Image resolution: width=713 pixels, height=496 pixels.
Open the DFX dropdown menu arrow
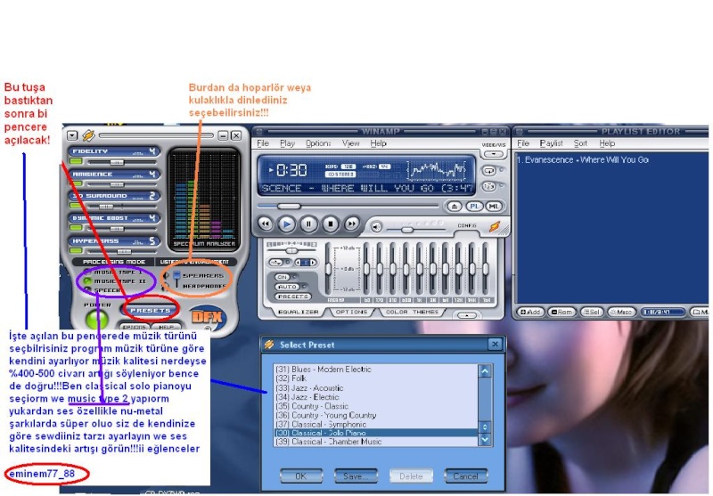pyautogui.click(x=72, y=135)
